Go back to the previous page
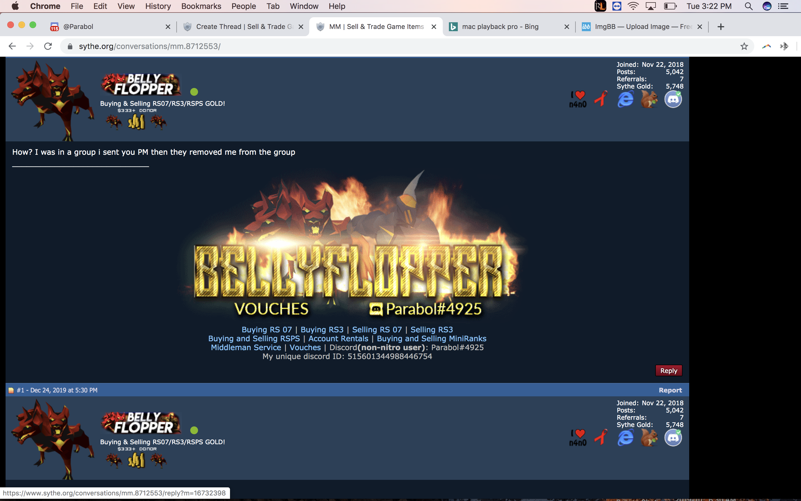This screenshot has height=501, width=801. (x=12, y=46)
